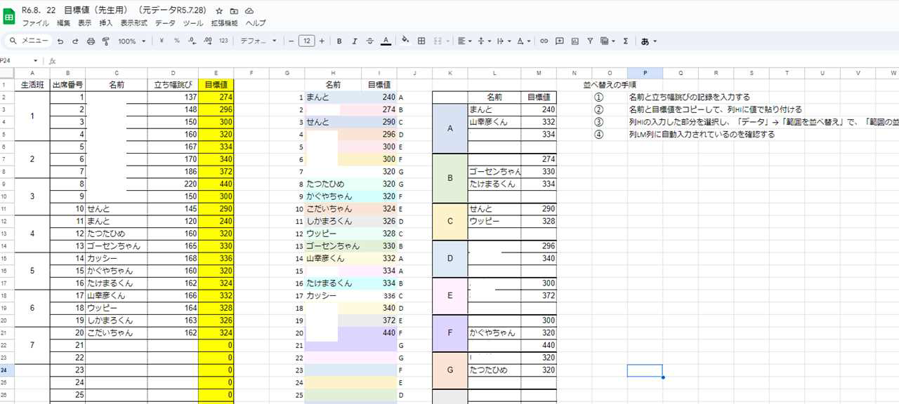Toggle bold formatting
This screenshot has width=899, height=404.
pyautogui.click(x=339, y=41)
